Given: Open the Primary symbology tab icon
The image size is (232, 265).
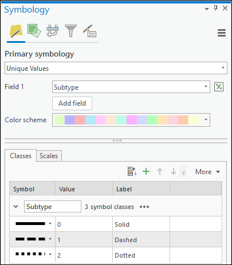Looking at the screenshot, I should pos(16,31).
